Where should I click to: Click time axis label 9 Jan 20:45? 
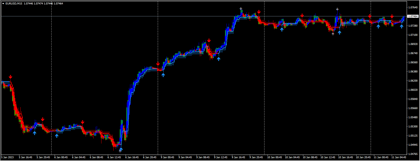coord(256,157)
